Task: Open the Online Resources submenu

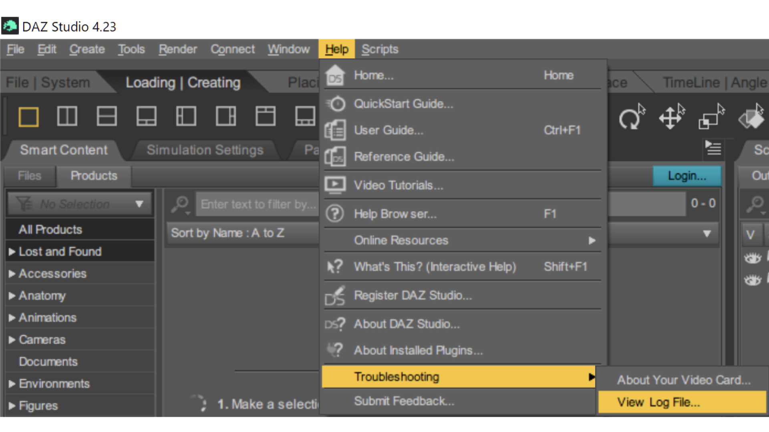Action: (463, 240)
